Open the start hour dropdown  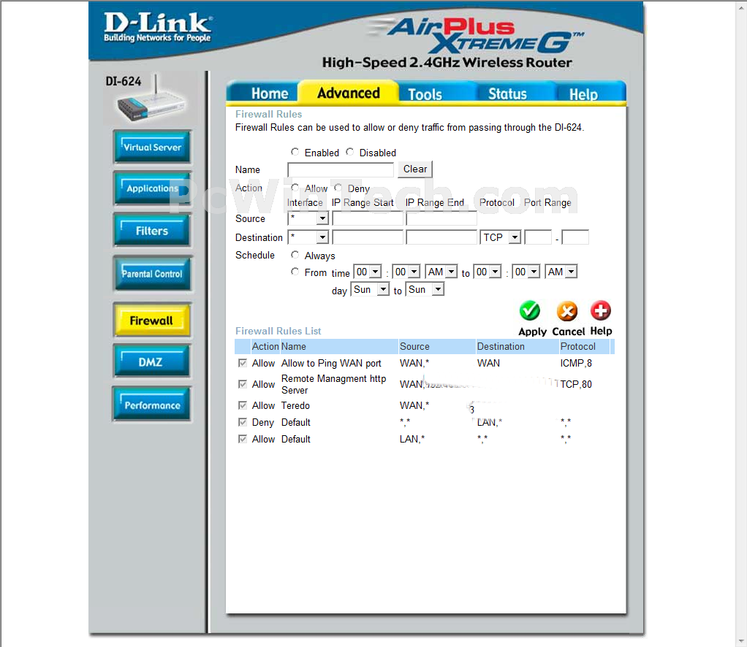(x=368, y=272)
